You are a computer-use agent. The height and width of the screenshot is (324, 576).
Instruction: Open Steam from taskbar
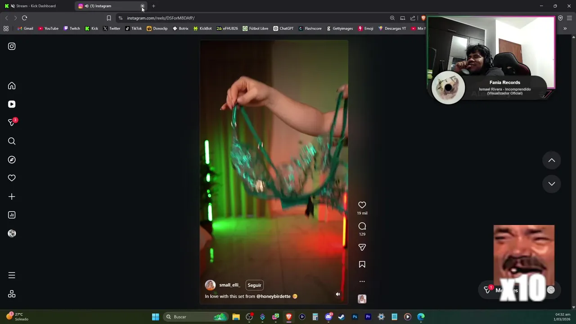tap(342, 317)
